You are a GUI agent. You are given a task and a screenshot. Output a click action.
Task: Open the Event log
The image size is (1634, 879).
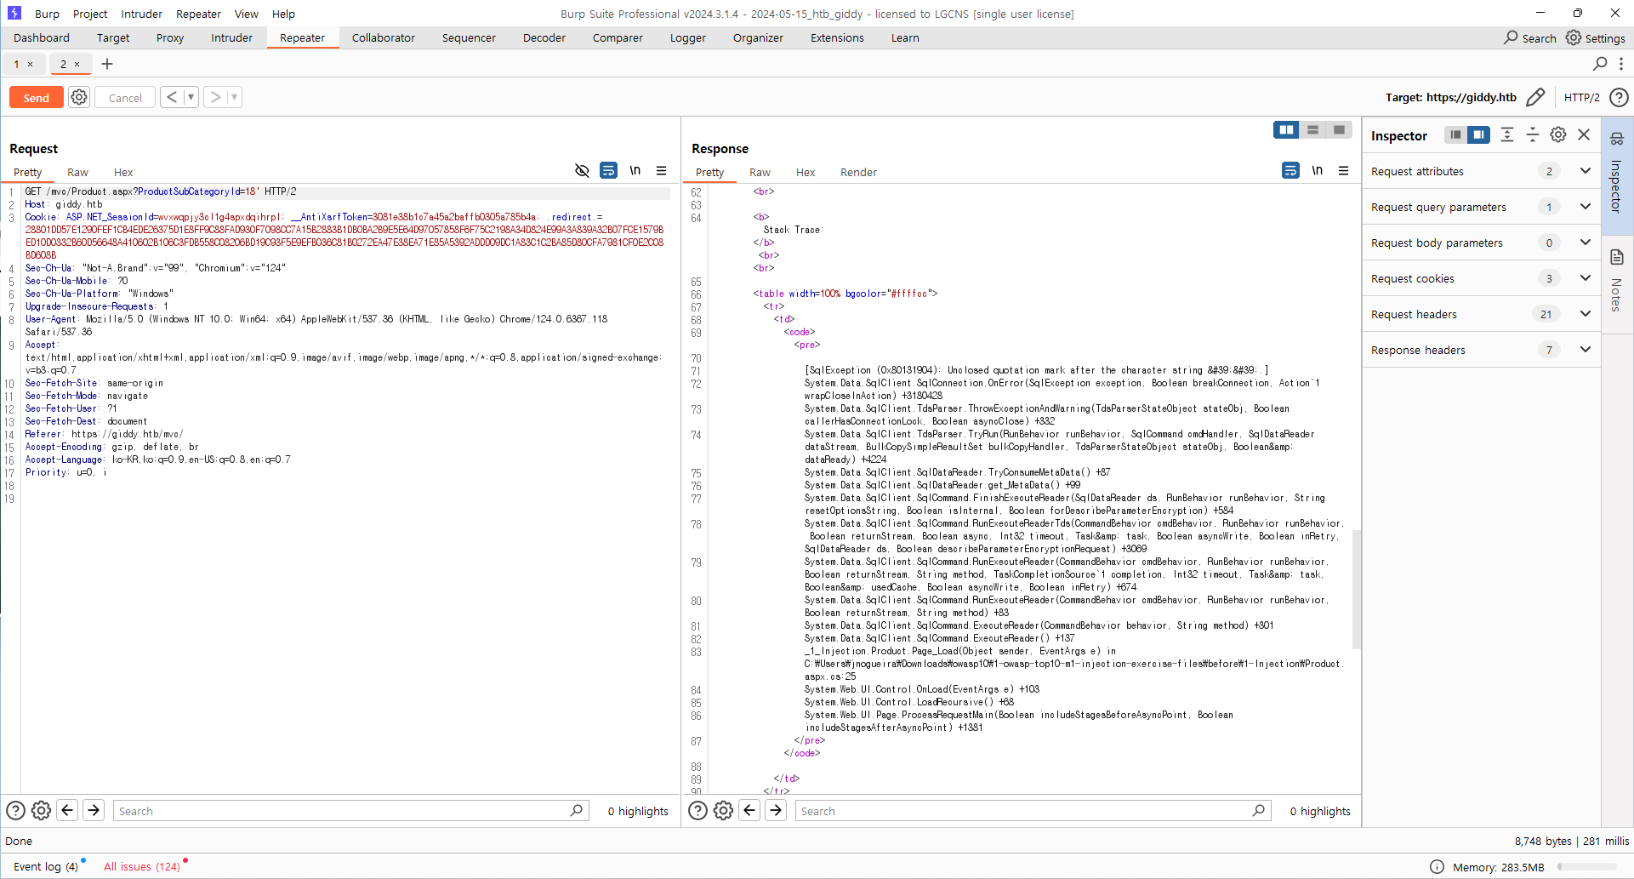point(46,866)
